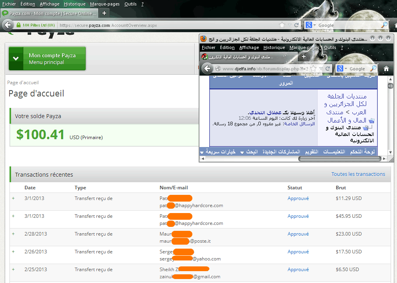Expand the $11.29 USD transaction row
Viewport: 397px width, 283px height.
[13, 198]
